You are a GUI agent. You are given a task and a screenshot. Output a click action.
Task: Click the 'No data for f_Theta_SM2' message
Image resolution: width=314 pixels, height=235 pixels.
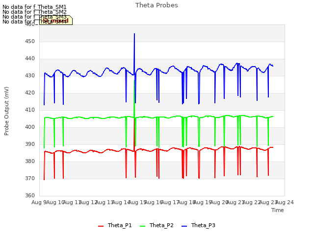34,12
